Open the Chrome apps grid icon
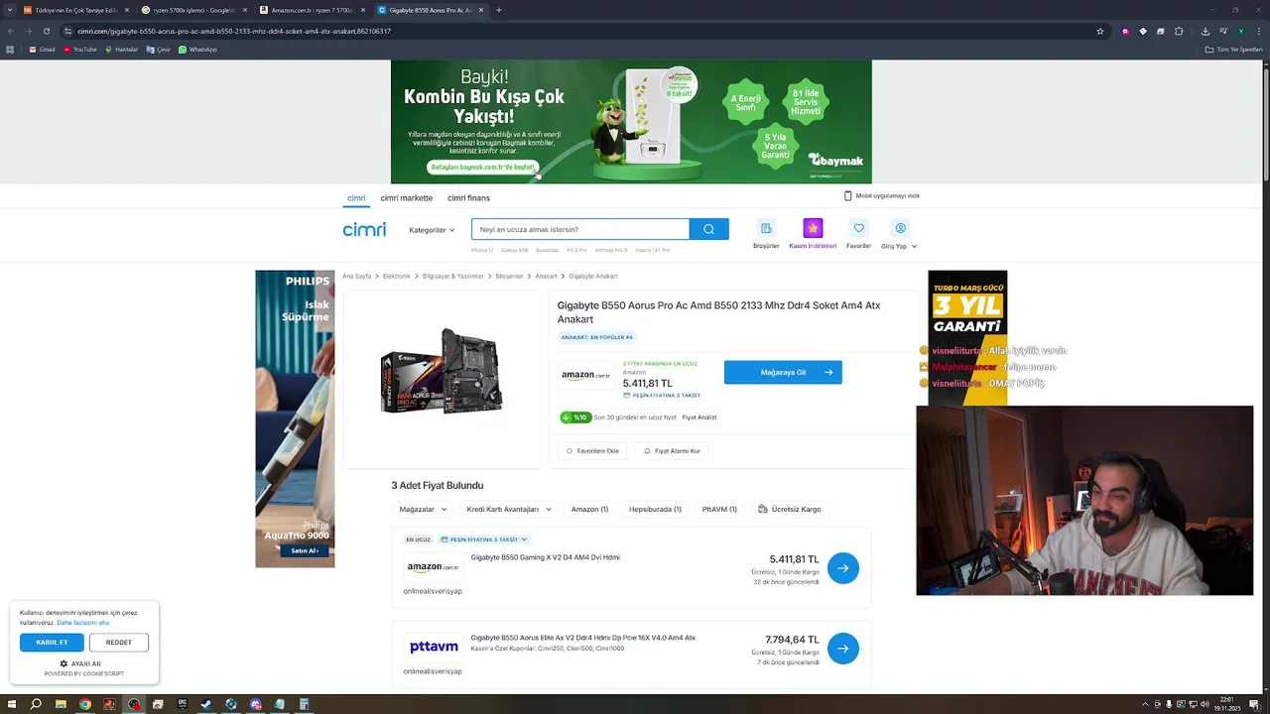Viewport: 1270px width, 714px height. 10,50
